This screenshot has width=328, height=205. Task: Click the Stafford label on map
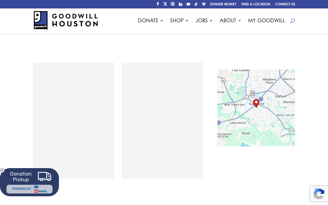click(280, 96)
